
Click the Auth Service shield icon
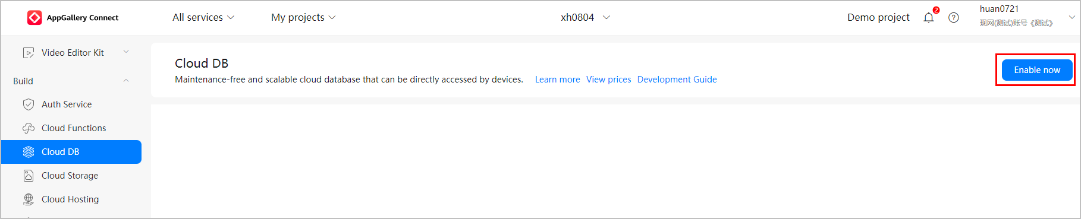click(x=28, y=104)
